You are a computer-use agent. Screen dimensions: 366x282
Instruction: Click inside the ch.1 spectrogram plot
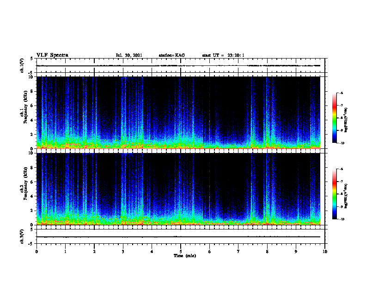coord(178,112)
